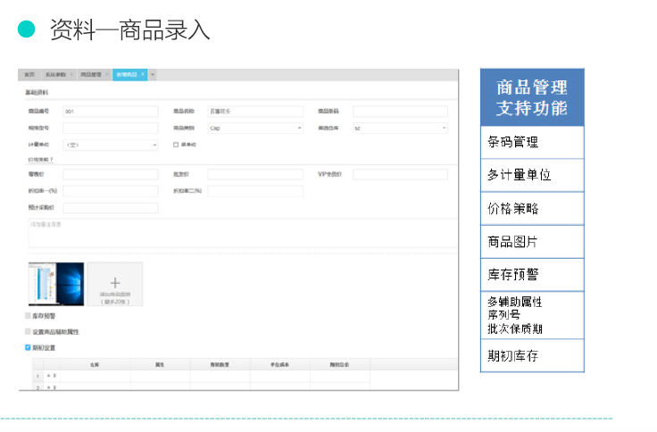Viewport: 657px width, 432px height.
Task: Click the plus icon in table row 1
Action: [x=49, y=376]
